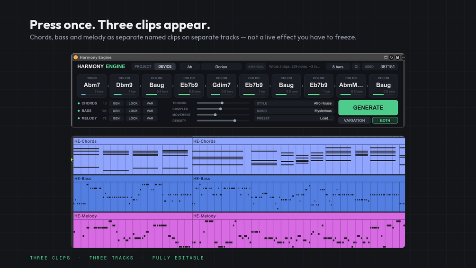Open the Dorian scale dropdown
The width and height of the screenshot is (476, 268).
pyautogui.click(x=221, y=66)
